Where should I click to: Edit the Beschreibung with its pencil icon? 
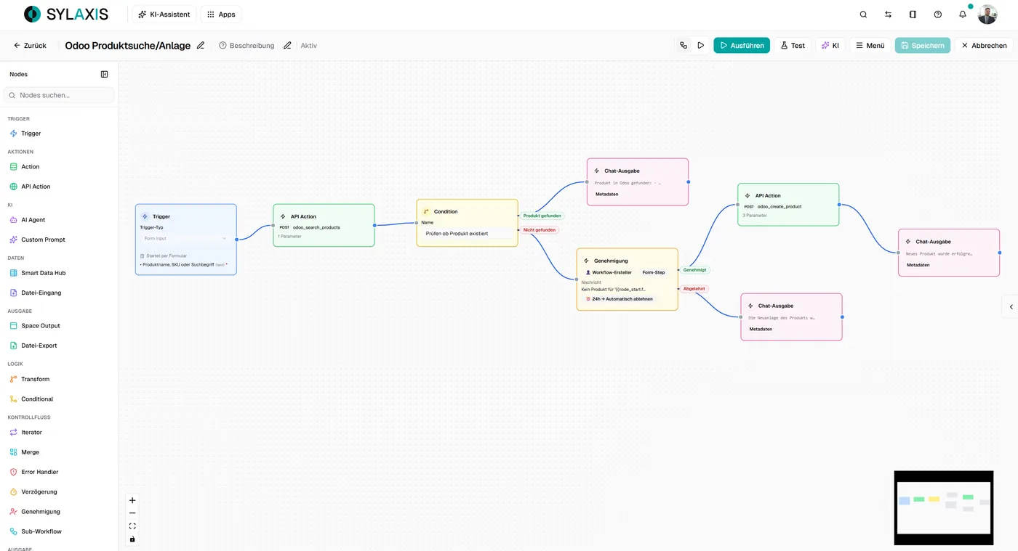pos(287,45)
